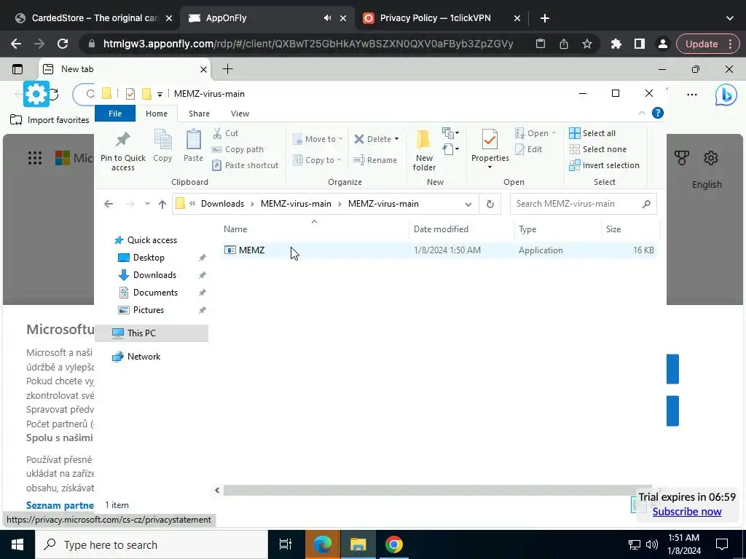The height and width of the screenshot is (559, 746).
Task: Expand address bar history dropdown
Action: (x=468, y=204)
